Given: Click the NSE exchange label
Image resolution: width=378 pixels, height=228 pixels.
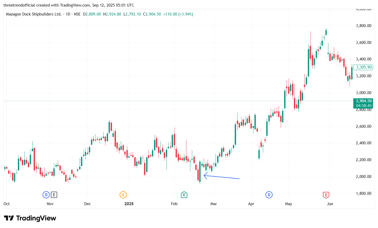Looking at the screenshot, I should [77, 14].
